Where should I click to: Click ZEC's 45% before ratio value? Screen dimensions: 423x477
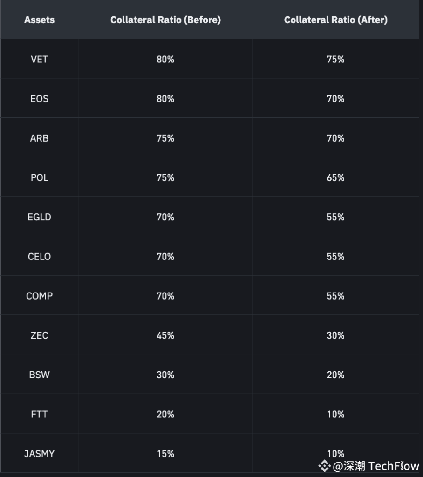[x=165, y=335]
